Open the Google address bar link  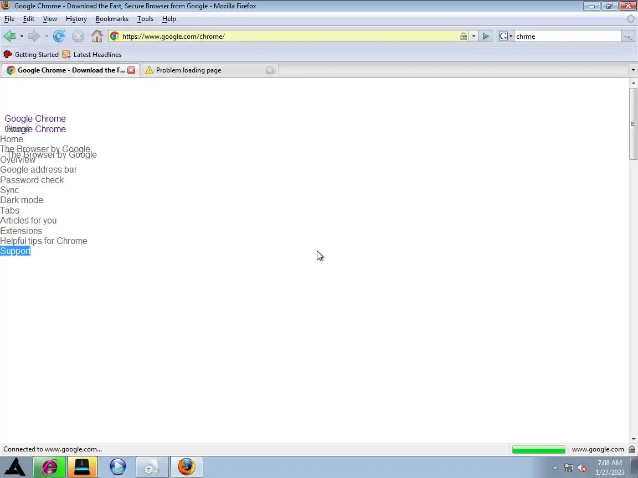pyautogui.click(x=38, y=169)
